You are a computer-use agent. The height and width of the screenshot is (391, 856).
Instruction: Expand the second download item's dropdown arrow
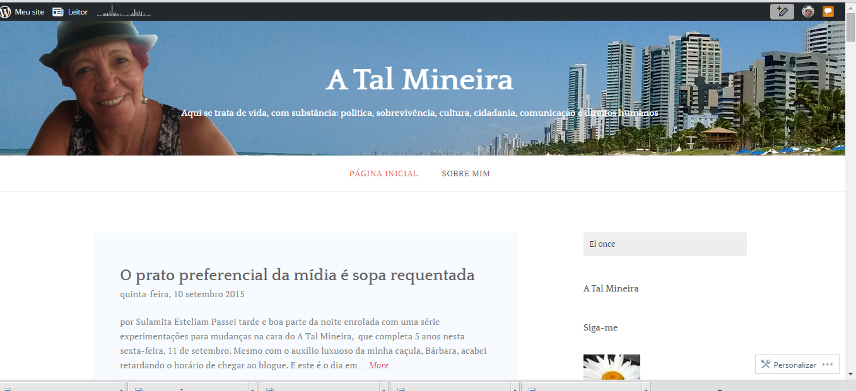coord(252,387)
